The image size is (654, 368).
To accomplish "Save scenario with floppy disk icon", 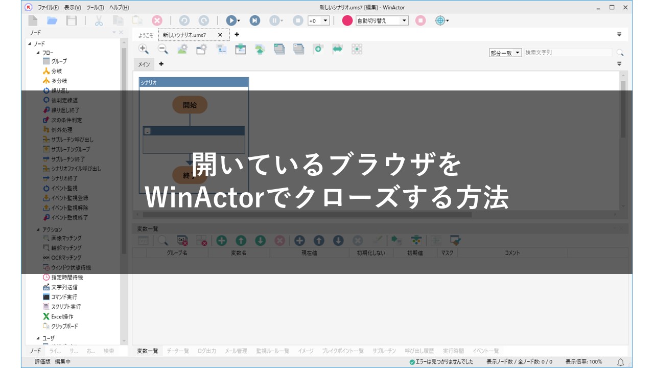I will [72, 20].
